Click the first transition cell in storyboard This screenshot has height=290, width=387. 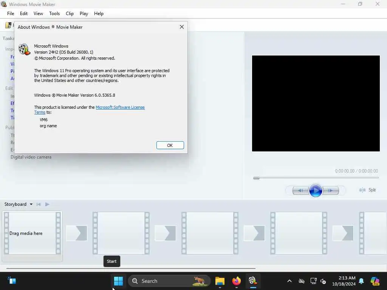(76, 233)
